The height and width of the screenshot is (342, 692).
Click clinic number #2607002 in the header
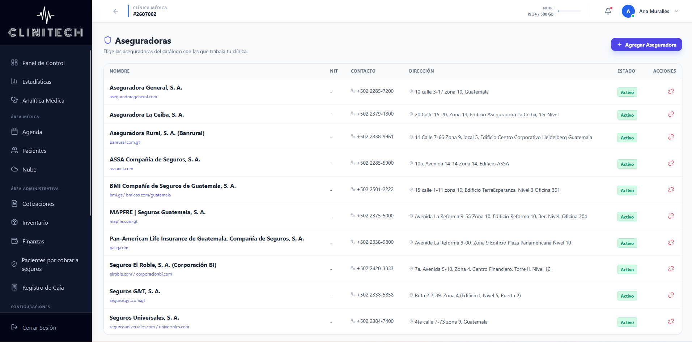pyautogui.click(x=145, y=14)
